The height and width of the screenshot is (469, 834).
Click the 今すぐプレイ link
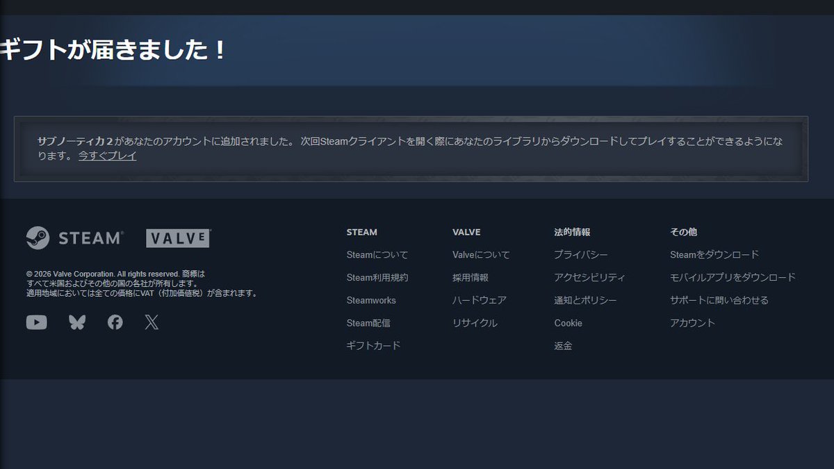pyautogui.click(x=107, y=156)
